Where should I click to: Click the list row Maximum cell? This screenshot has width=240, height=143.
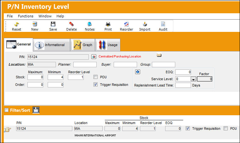pyautogui.click(x=112, y=128)
